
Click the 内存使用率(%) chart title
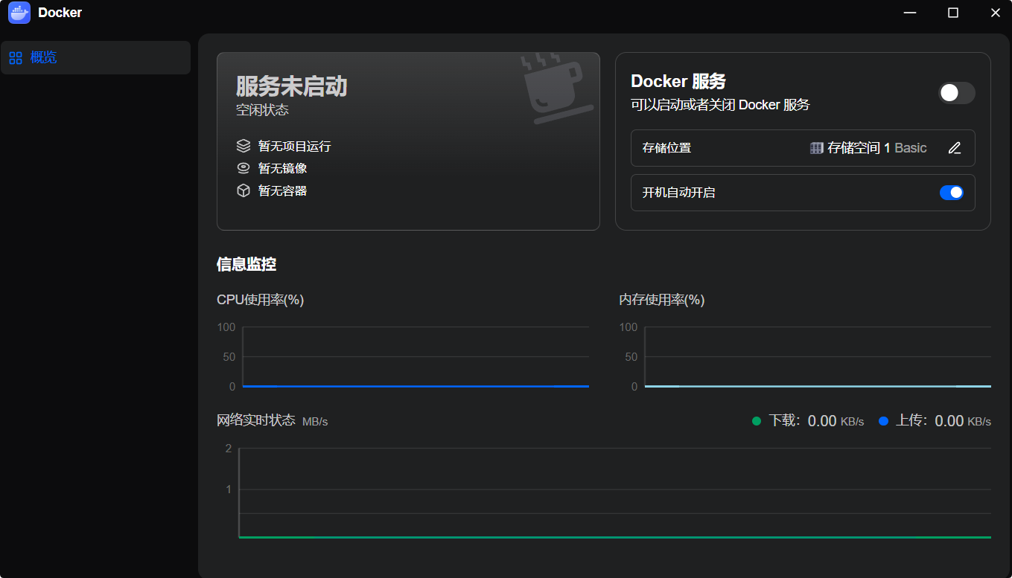click(x=662, y=300)
